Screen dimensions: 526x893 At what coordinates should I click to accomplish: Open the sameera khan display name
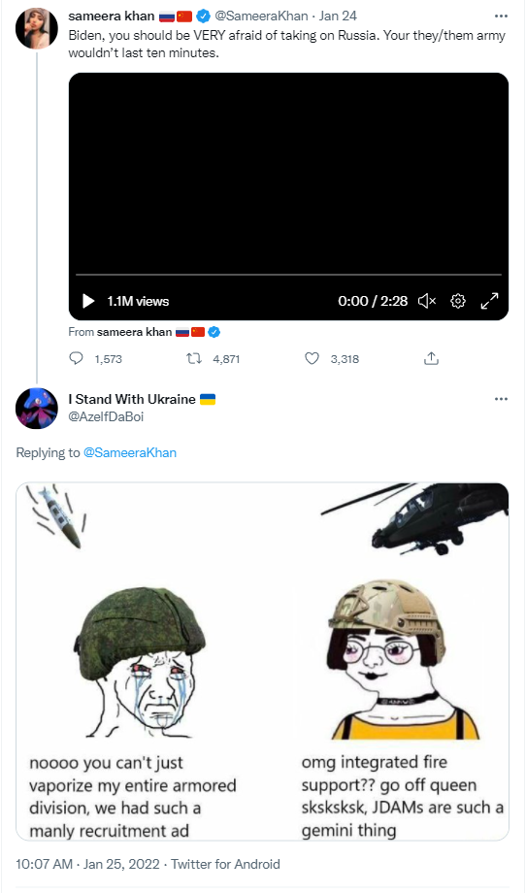click(112, 16)
